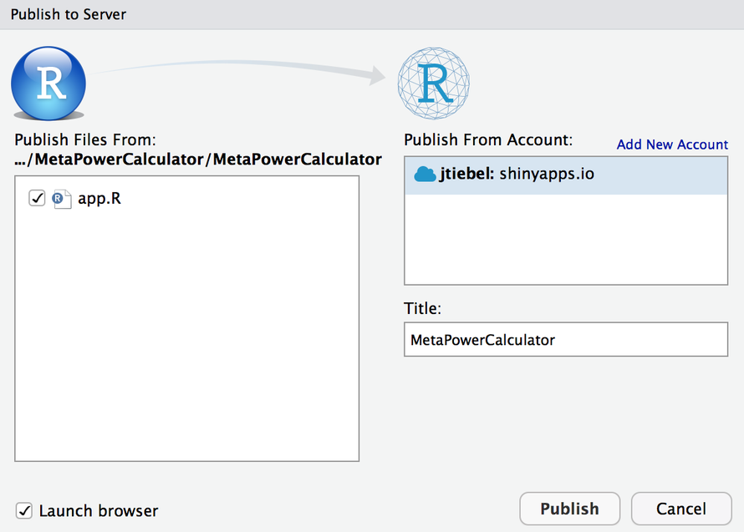Click empty space in the account list

(x=566, y=239)
